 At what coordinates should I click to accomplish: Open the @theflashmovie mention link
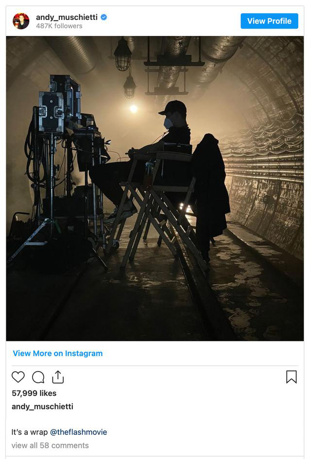79,432
